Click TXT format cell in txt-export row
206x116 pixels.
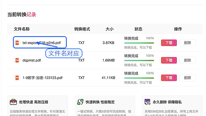(81, 43)
